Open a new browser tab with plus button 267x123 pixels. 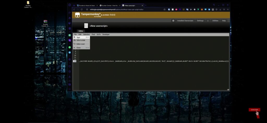tap(146, 5)
